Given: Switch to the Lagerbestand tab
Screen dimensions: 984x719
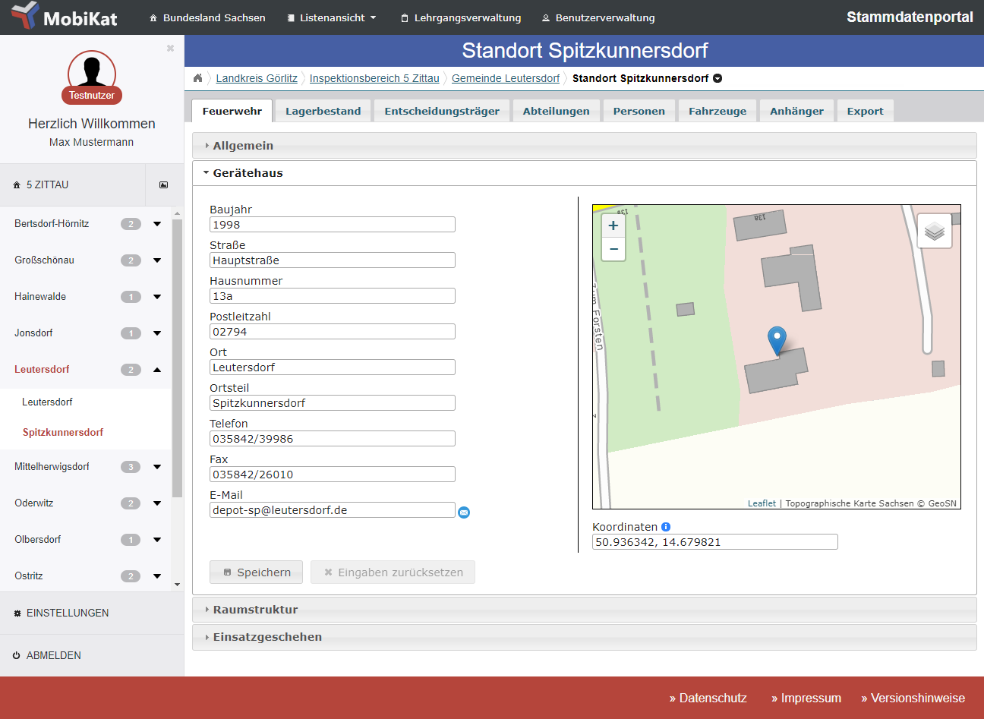Looking at the screenshot, I should pos(323,111).
